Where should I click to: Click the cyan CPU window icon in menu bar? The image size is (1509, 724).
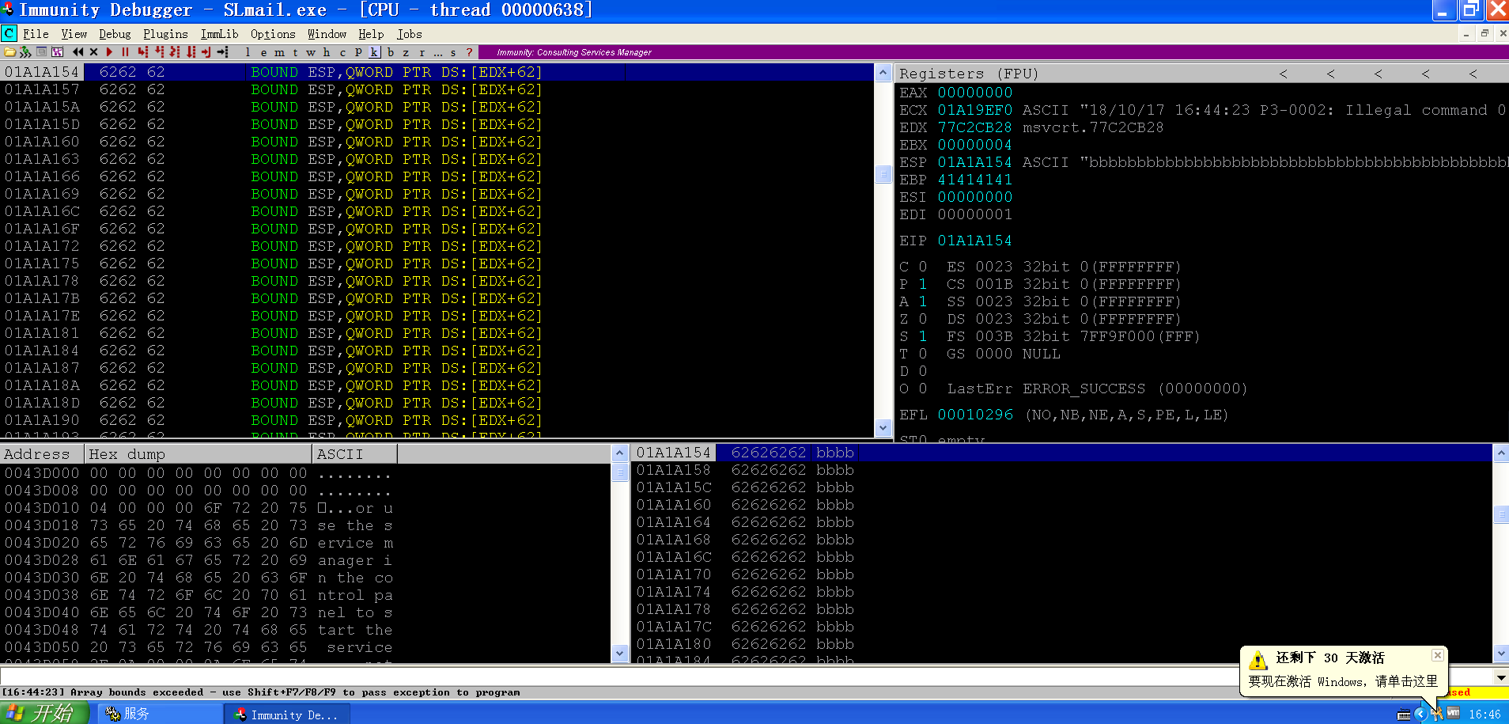(x=9, y=33)
